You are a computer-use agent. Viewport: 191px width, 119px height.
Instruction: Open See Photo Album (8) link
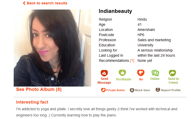tap(39, 89)
